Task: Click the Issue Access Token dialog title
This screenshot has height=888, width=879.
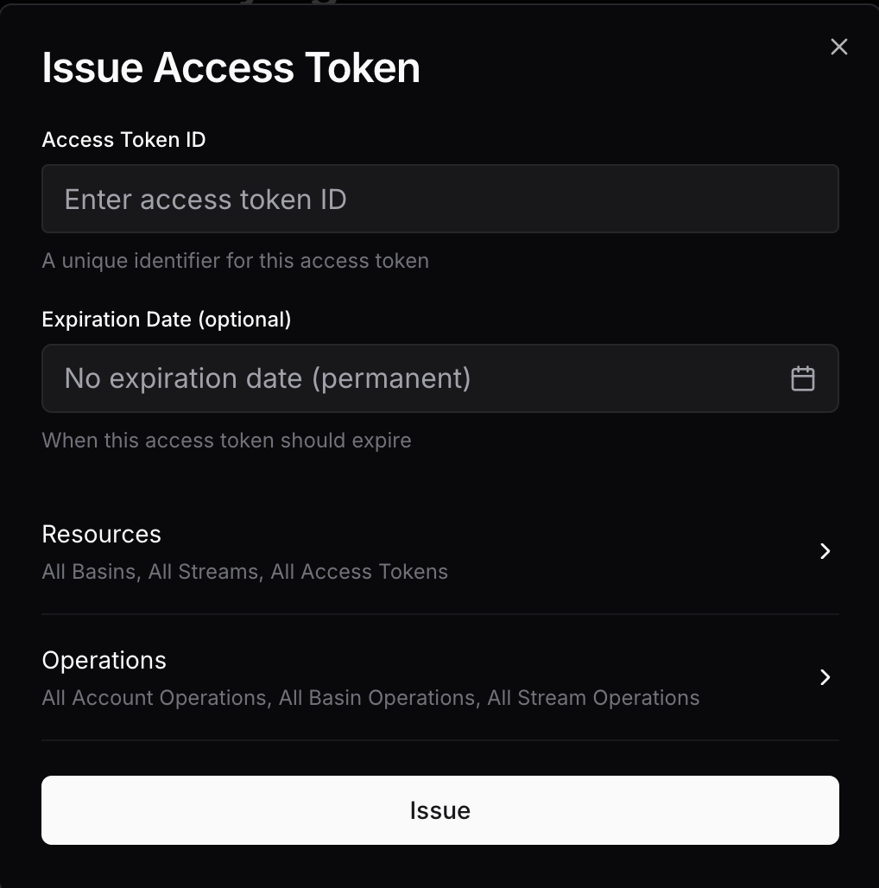Action: [231, 68]
